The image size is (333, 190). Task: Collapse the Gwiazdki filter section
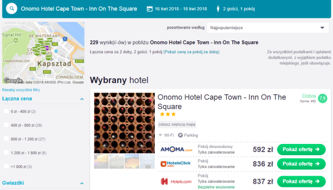82,183
